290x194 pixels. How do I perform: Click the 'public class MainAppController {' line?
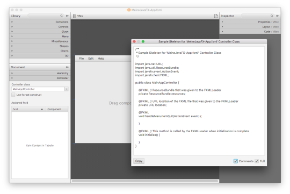click(157, 83)
